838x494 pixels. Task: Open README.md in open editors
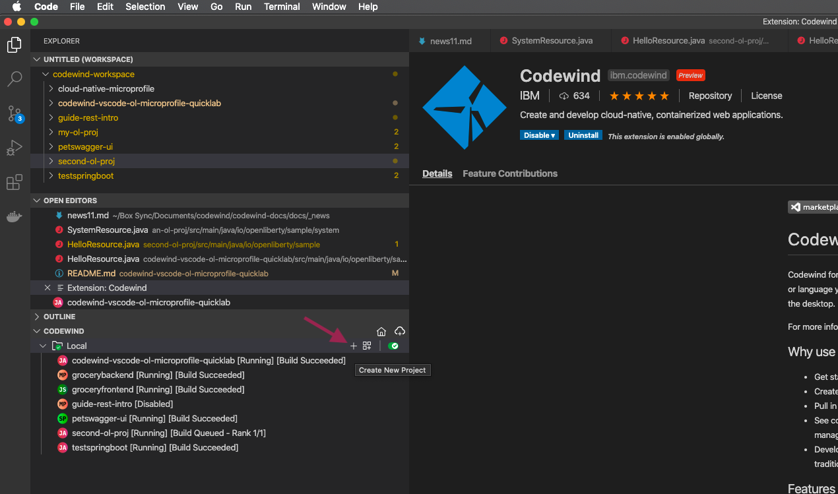(220, 273)
